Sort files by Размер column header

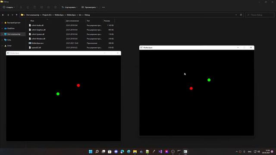click(x=107, y=21)
